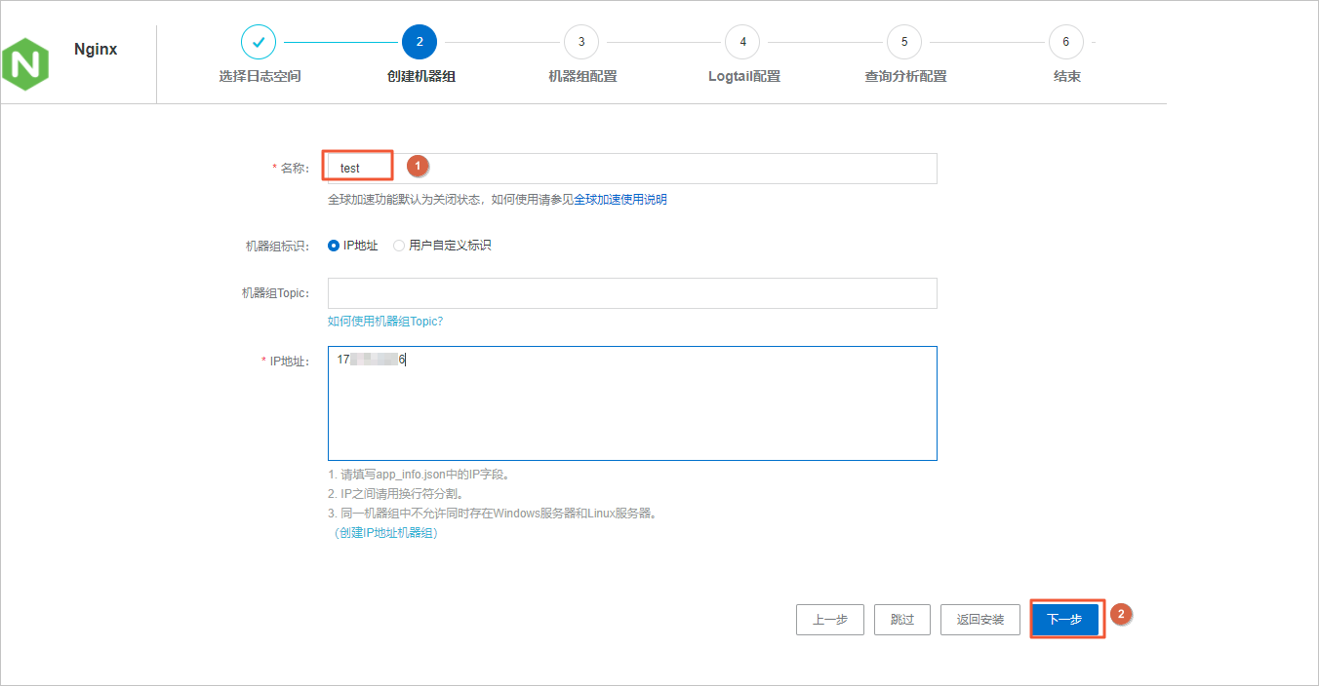Click inside the IP地址 text area
Viewport: 1319px width, 686px height.
tap(632, 403)
